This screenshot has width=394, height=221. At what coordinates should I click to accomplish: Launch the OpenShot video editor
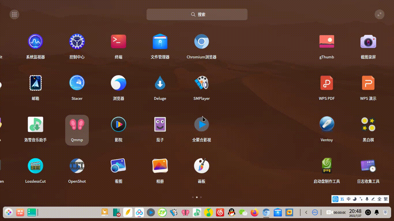click(77, 166)
